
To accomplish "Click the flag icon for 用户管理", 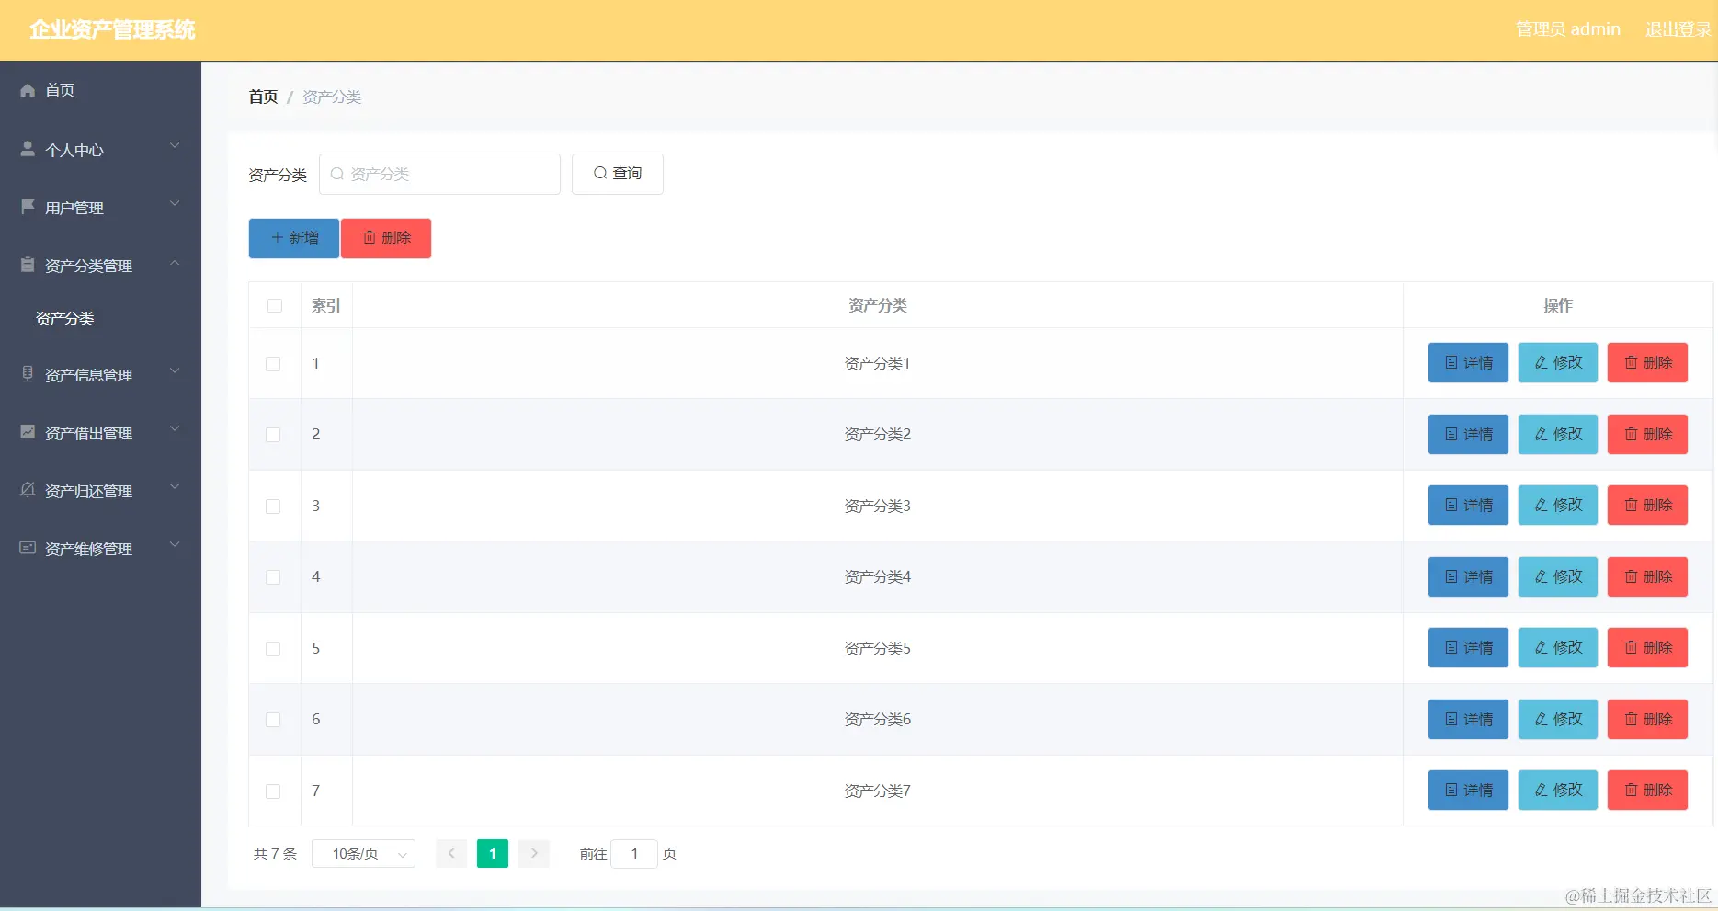I will [x=28, y=207].
